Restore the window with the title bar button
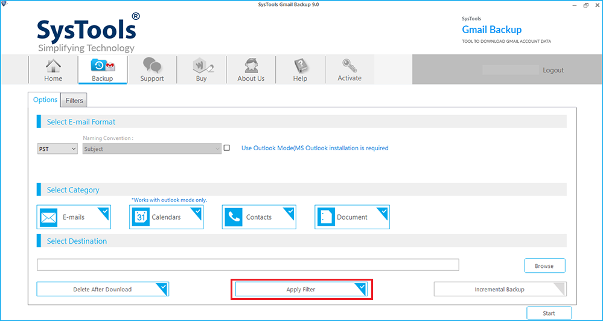The width and height of the screenshot is (603, 321). coord(585,5)
